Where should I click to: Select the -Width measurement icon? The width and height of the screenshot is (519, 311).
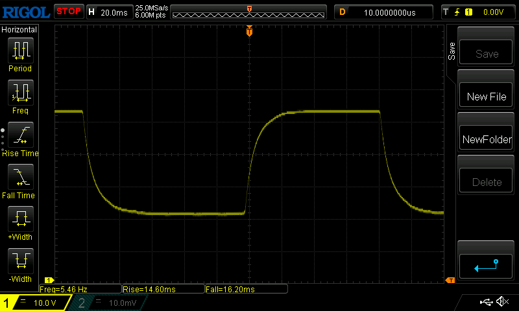point(20,261)
